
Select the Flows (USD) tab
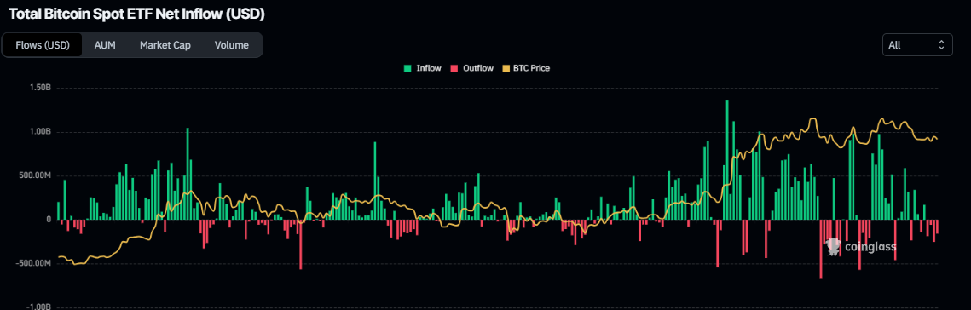tap(43, 45)
